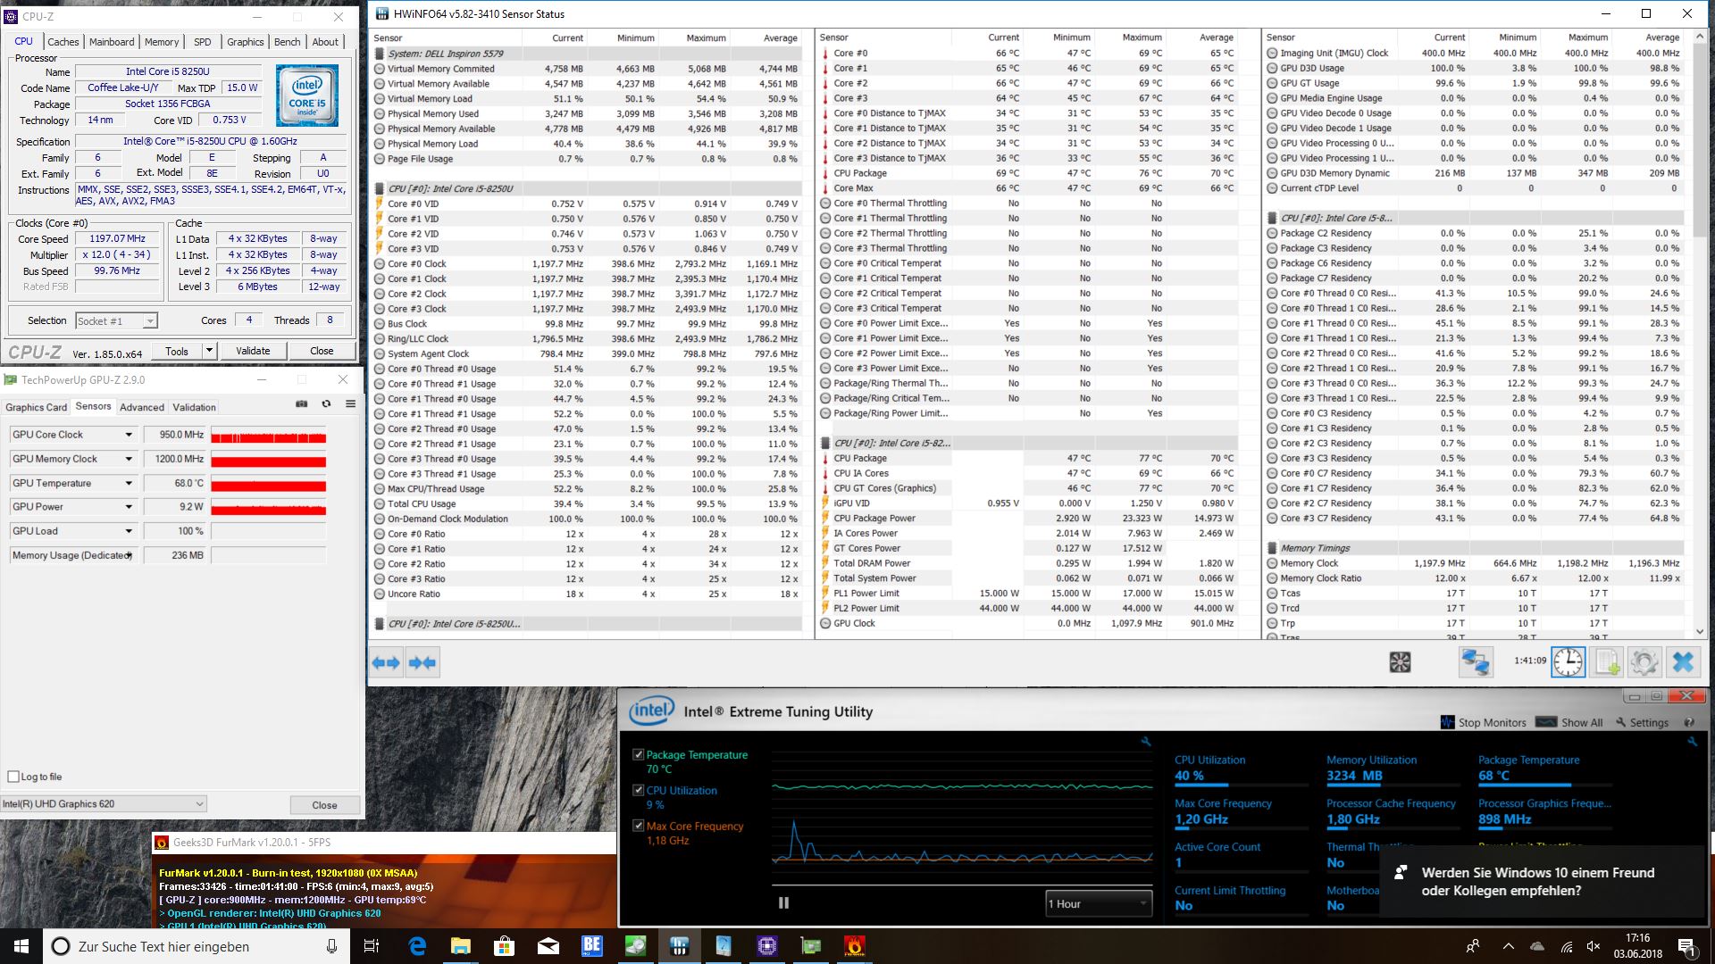Click GPU-Z refresh icon
1715x964 pixels.
(x=326, y=404)
